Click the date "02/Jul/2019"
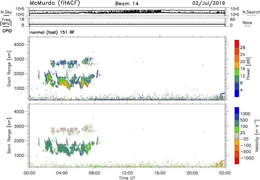Screen dimensions: 260x180 (209, 3)
